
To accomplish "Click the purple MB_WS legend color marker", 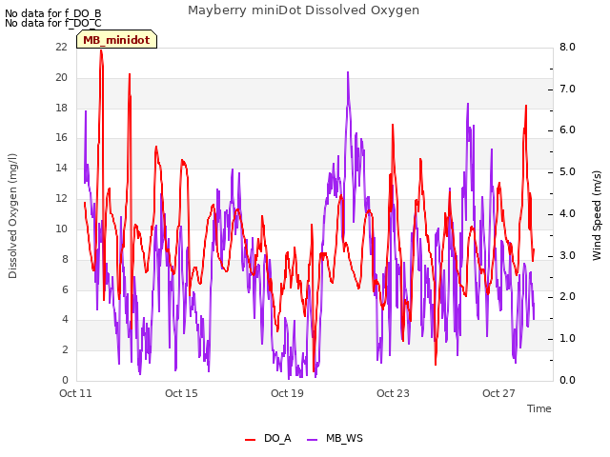I will [313, 439].
